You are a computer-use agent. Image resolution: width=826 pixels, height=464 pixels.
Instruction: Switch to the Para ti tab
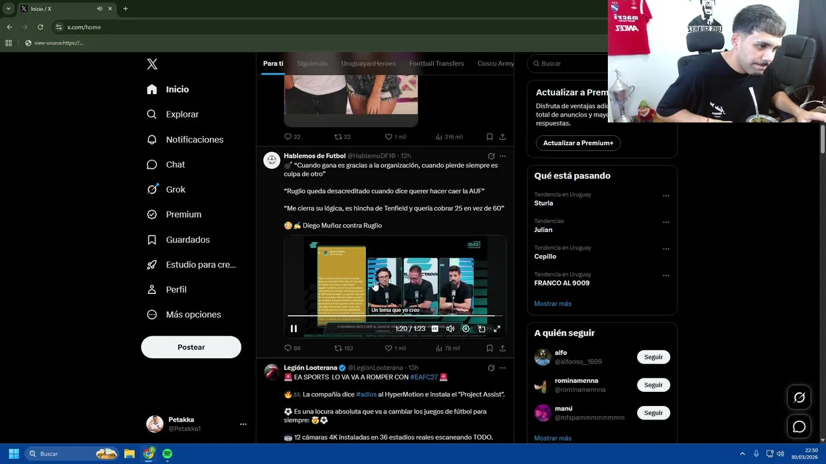(273, 63)
